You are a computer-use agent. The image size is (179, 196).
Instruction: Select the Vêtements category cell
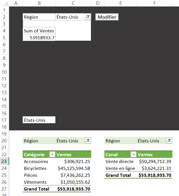click(x=35, y=182)
